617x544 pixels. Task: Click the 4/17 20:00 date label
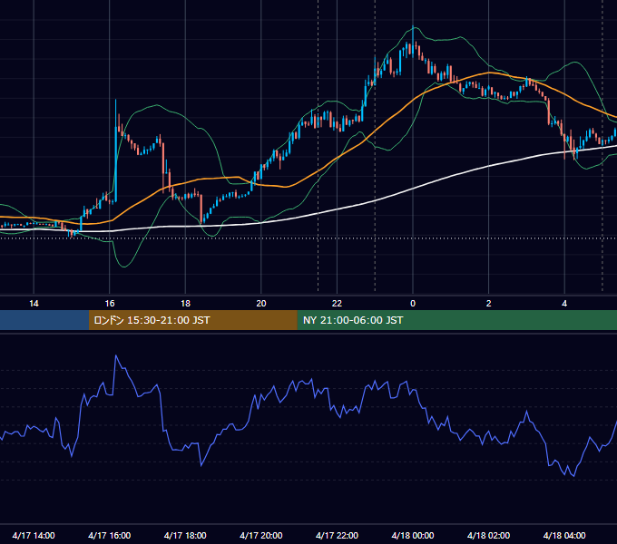coord(261,535)
